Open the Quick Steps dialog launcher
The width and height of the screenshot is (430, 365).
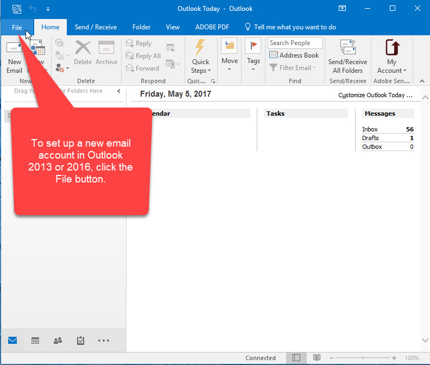click(x=213, y=81)
